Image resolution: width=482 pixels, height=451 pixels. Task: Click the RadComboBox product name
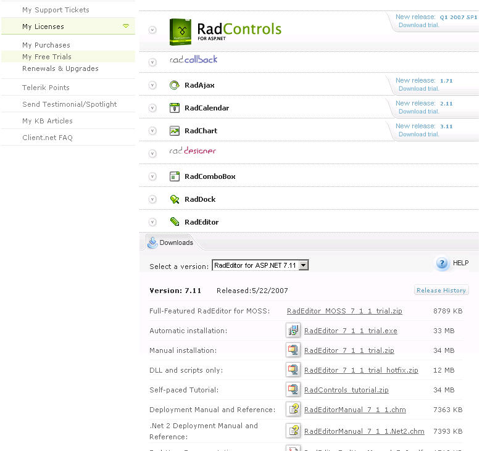210,176
